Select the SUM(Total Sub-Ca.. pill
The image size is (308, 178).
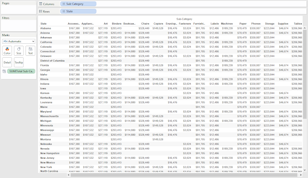tap(21, 71)
